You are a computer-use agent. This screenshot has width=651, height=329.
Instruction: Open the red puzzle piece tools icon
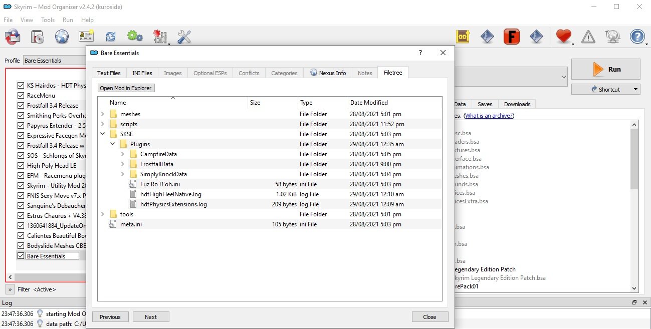160,37
